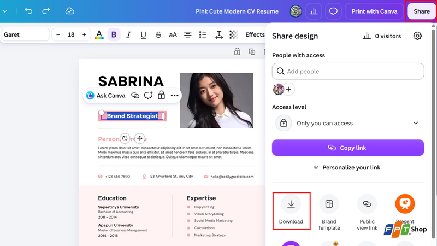Viewport: 437px width, 246px height.
Task: Edit the font size value 18
Action: 71,34
